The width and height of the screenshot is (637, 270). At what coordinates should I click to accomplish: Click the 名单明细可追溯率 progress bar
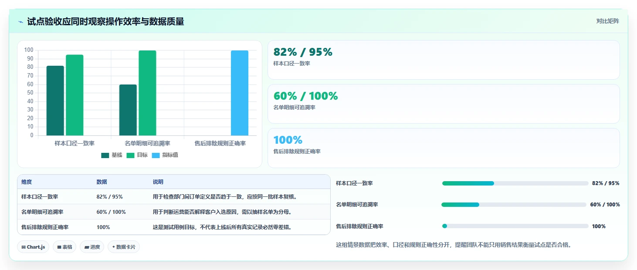pos(514,205)
